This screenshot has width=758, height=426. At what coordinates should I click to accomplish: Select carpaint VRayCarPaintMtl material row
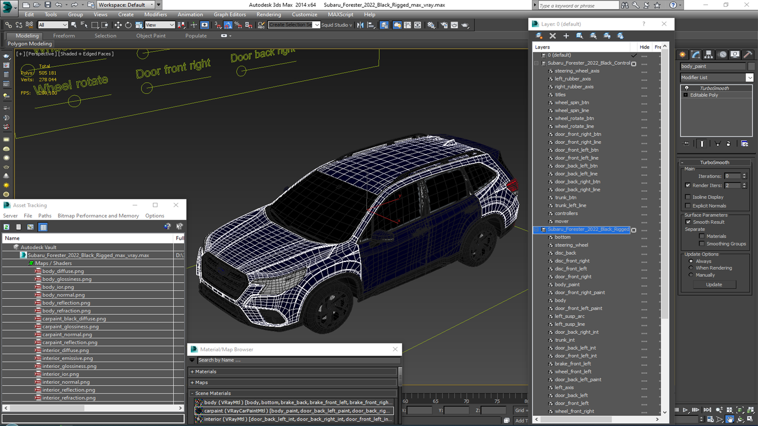pos(294,411)
